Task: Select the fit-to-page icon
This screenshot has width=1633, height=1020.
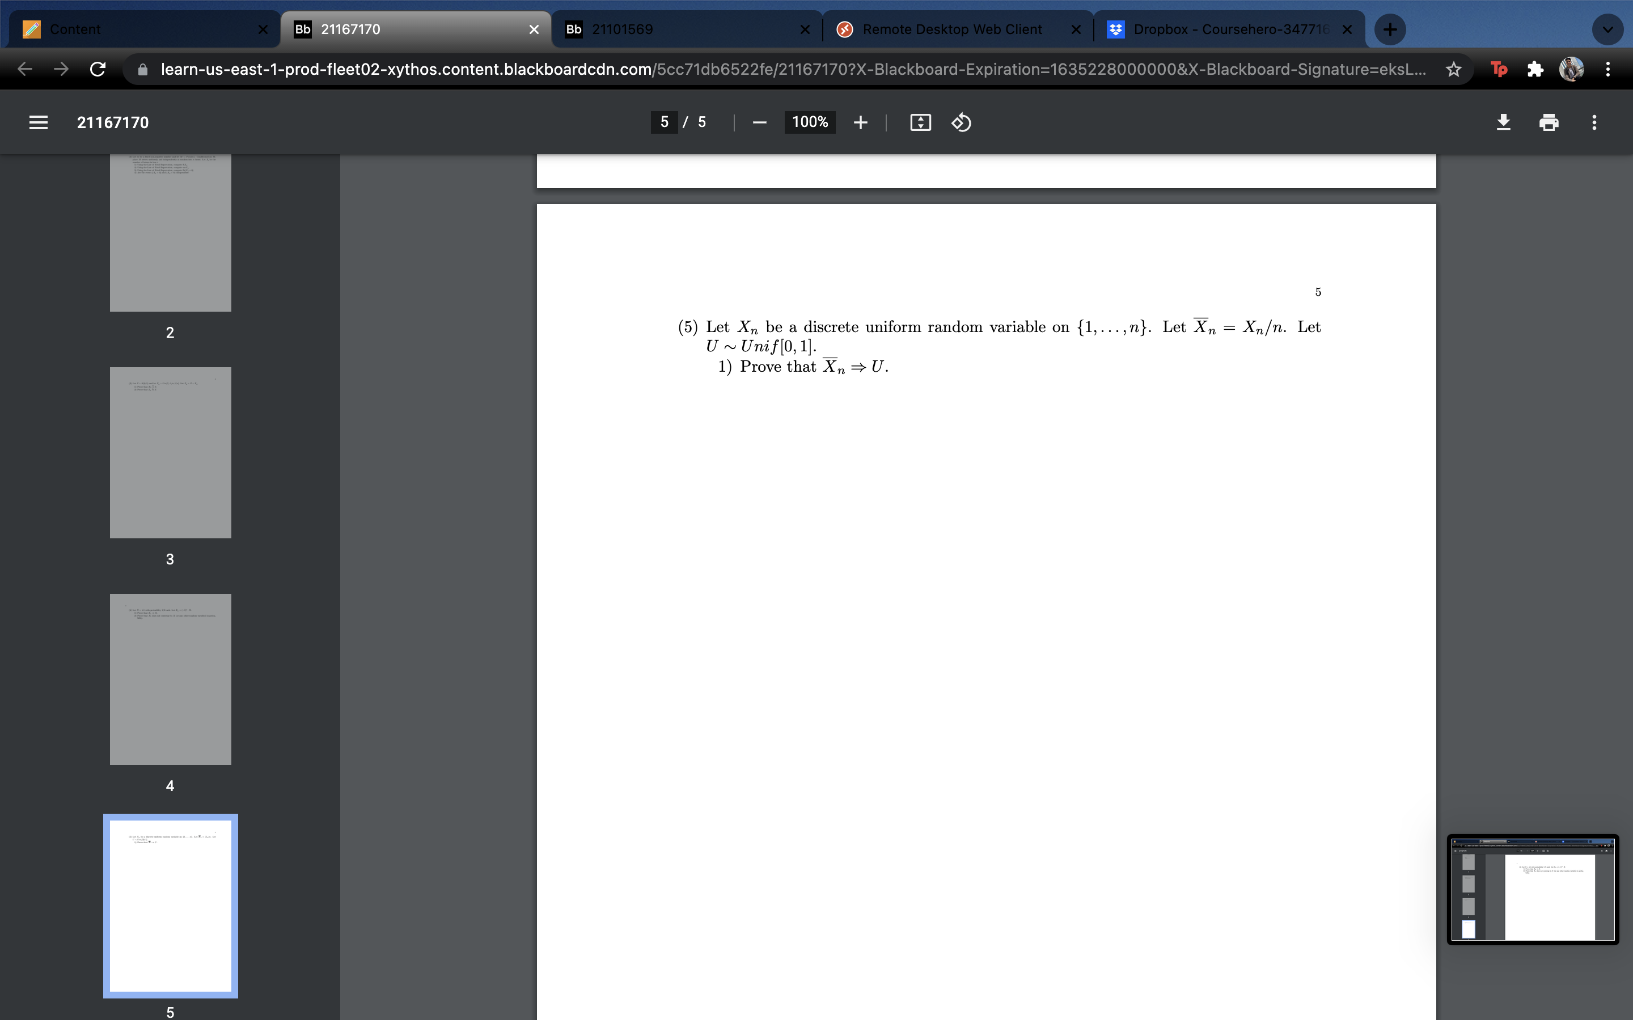Action: (x=920, y=122)
